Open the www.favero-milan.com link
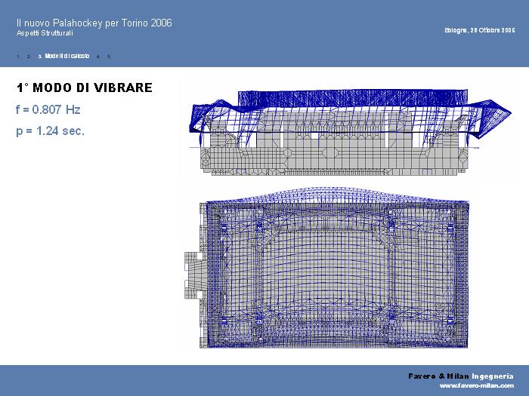Image resolution: width=529 pixels, height=396 pixels. point(476,385)
